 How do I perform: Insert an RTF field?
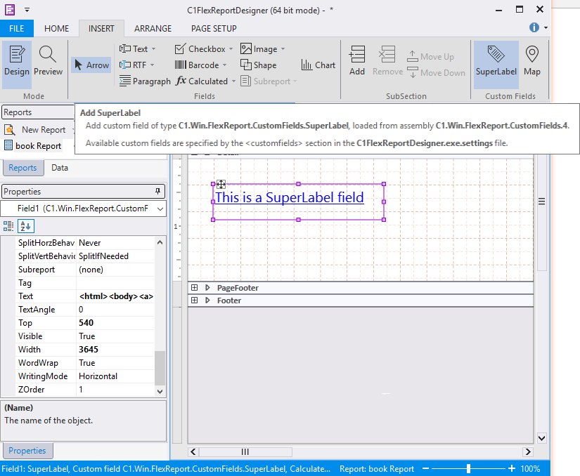133,65
